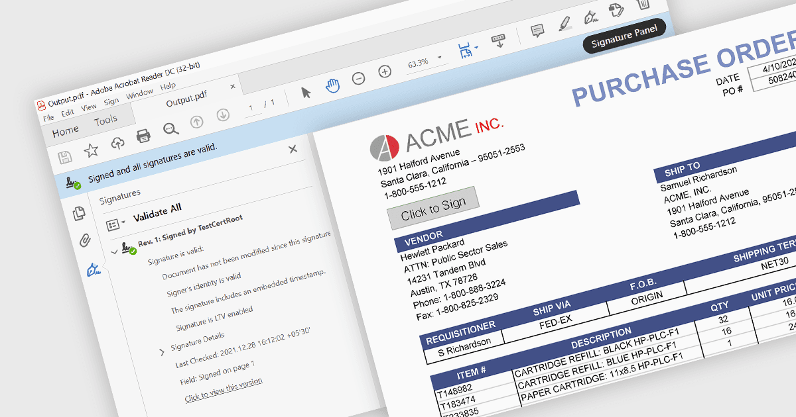Go to next page with down-arrow icon
Viewport: 796px width, 417px height.
point(223,115)
